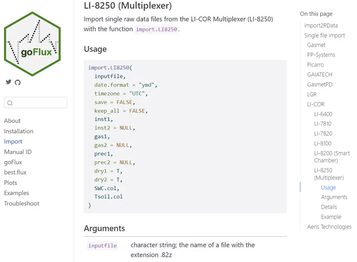Open the Twitter icon link
Screen dimensions: 357x262
tap(8, 82)
